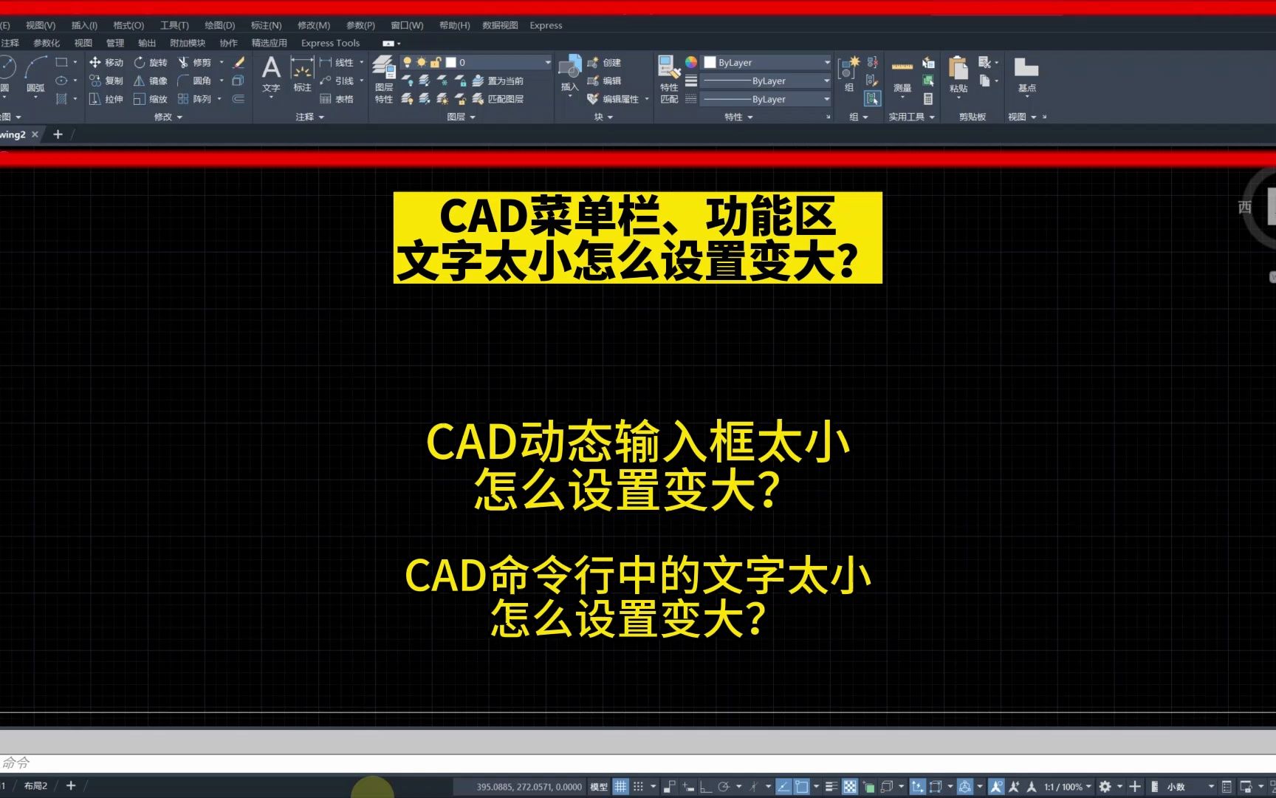The height and width of the screenshot is (798, 1276).
Task: Open the 工具(T) menu
Action: point(174,25)
